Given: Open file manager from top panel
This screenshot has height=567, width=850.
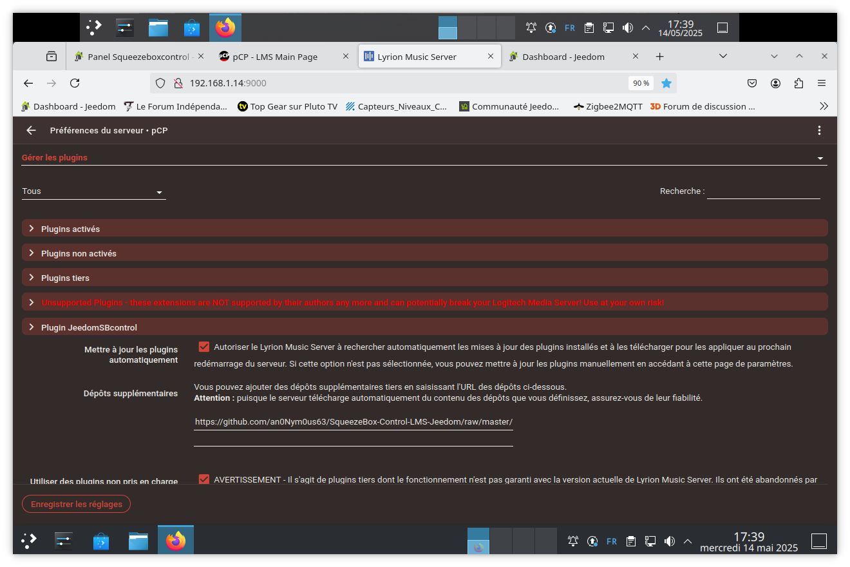Looking at the screenshot, I should coord(158,28).
